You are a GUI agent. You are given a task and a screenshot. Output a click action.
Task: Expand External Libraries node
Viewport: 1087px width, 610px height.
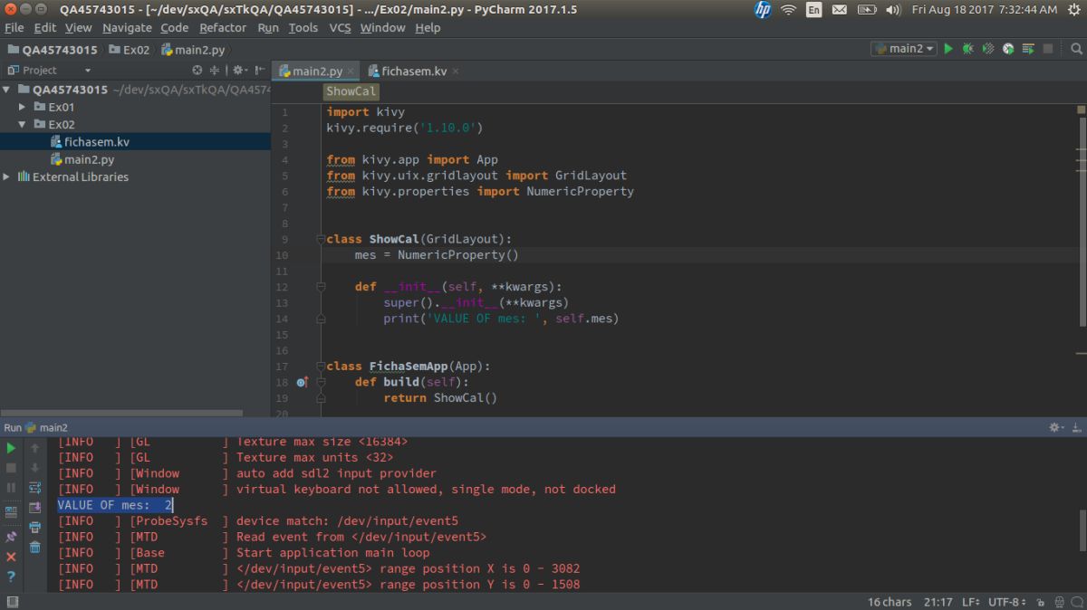point(7,177)
